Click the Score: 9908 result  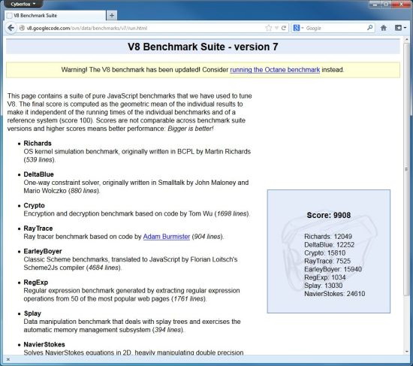click(x=329, y=215)
